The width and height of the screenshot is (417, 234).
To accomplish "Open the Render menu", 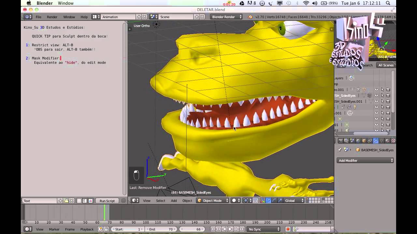I will click(x=52, y=17).
